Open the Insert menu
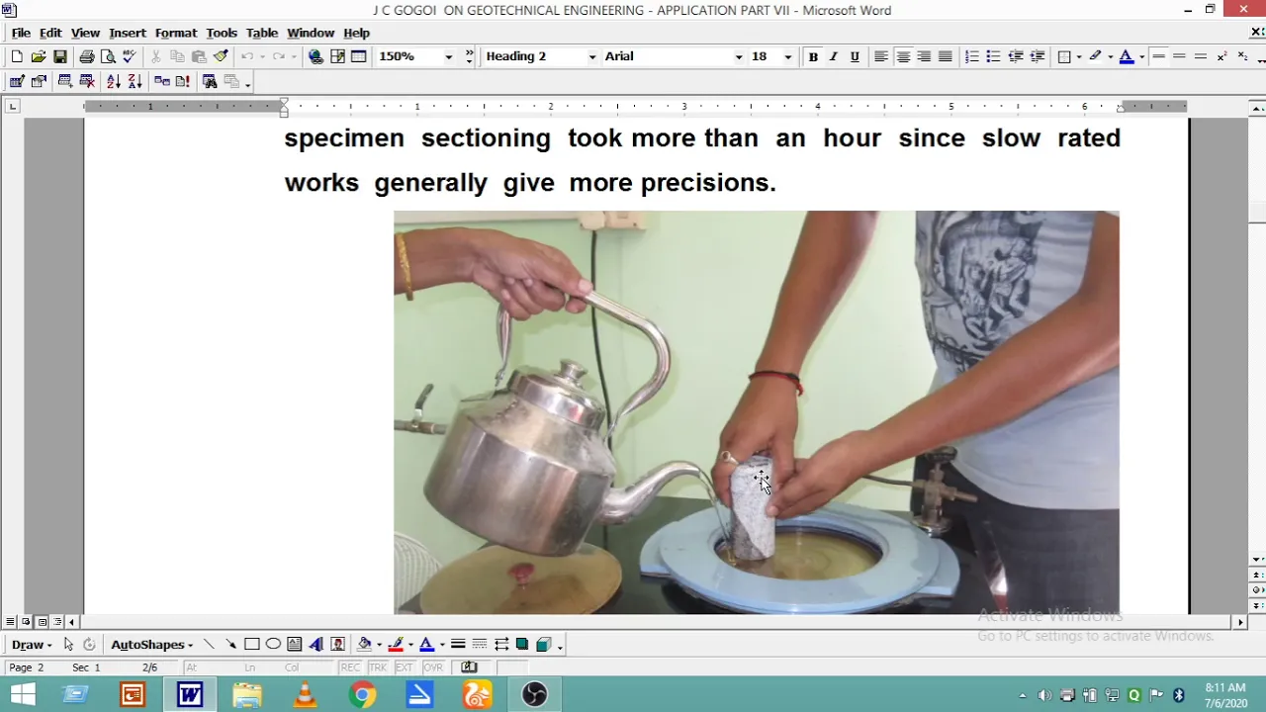The image size is (1266, 712). coord(128,33)
